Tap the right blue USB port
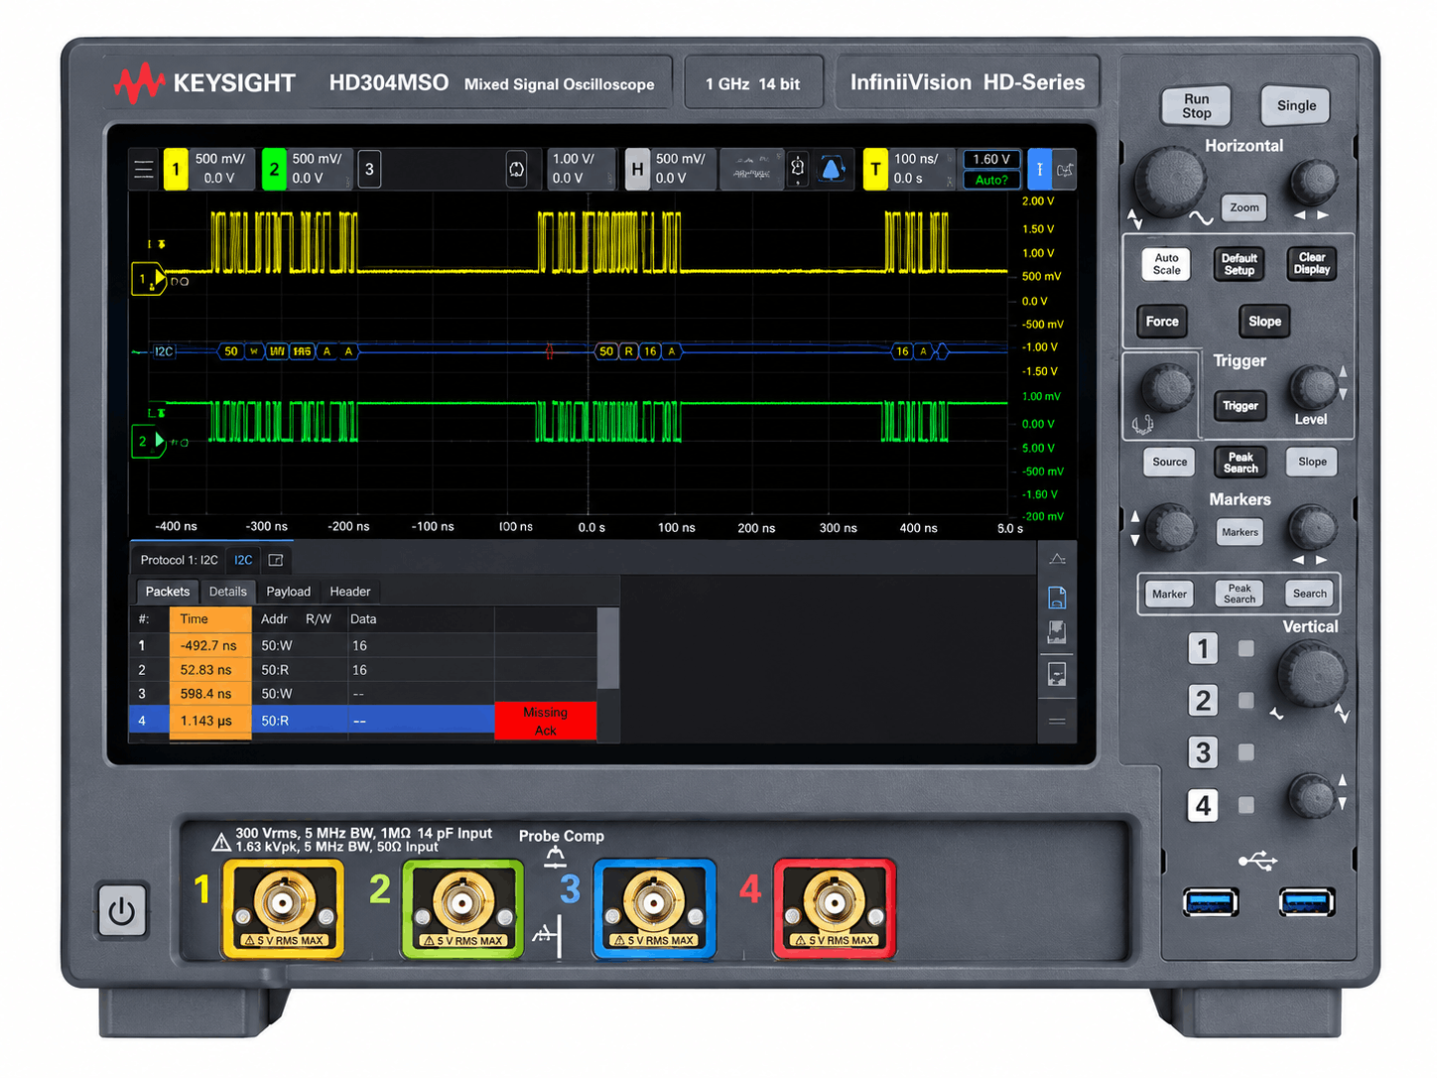This screenshot has width=1437, height=1078. point(1306,902)
